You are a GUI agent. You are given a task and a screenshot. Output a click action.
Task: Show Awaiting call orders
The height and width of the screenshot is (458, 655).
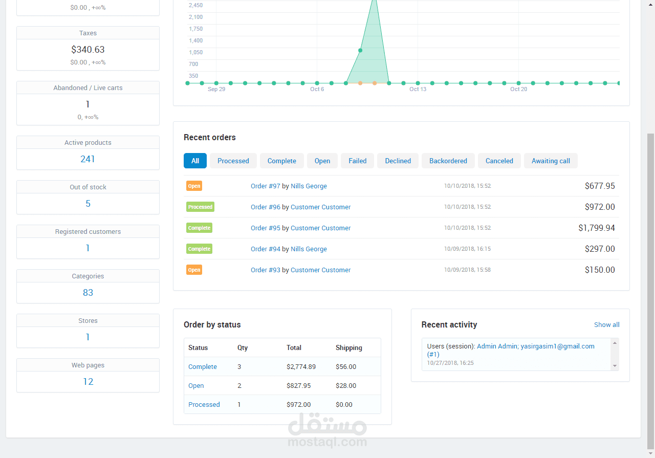(551, 161)
